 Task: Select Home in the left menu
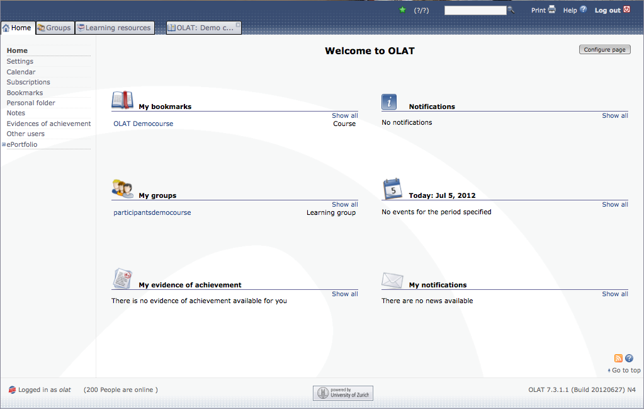17,50
